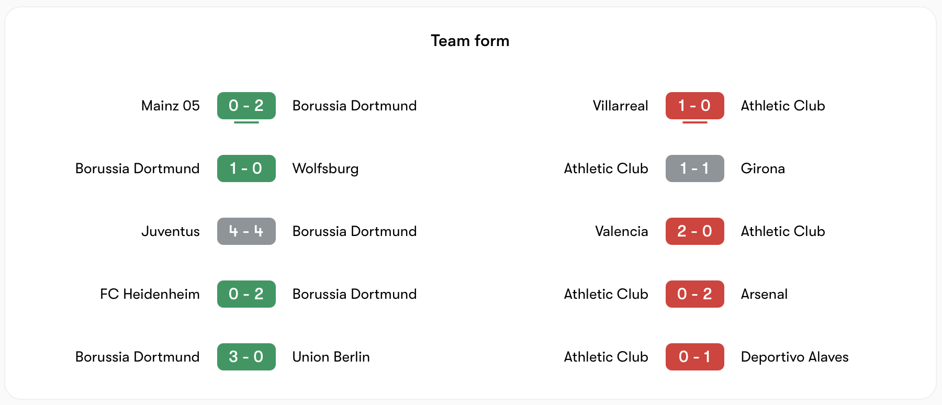Click the Dortmund vs Union Berlin 3-0 score
This screenshot has height=405, width=942.
click(246, 357)
